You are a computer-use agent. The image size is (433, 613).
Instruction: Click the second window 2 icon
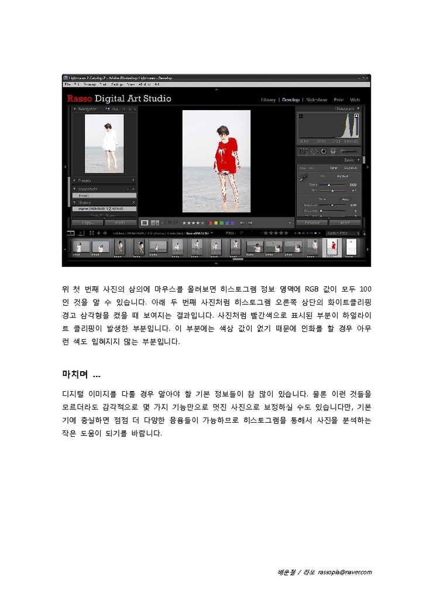[81, 233]
